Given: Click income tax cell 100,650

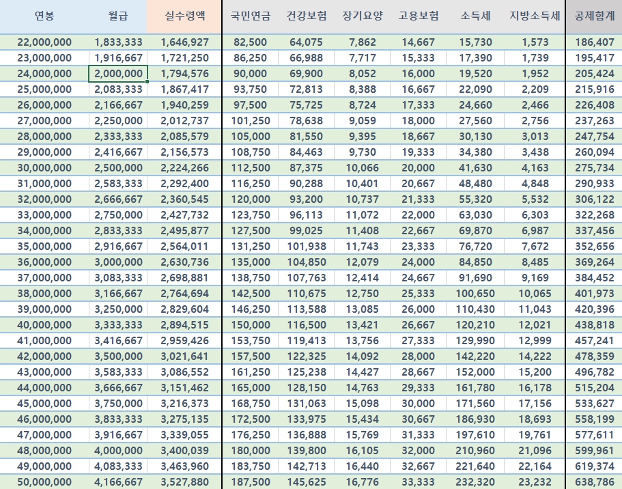Looking at the screenshot, I should 475,293.
